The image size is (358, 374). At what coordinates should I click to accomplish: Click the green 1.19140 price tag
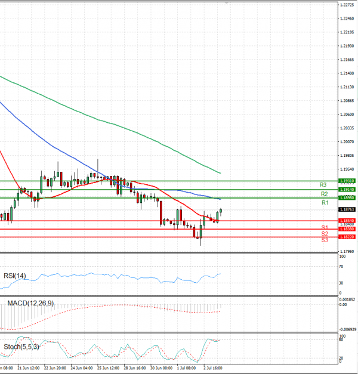point(347,190)
